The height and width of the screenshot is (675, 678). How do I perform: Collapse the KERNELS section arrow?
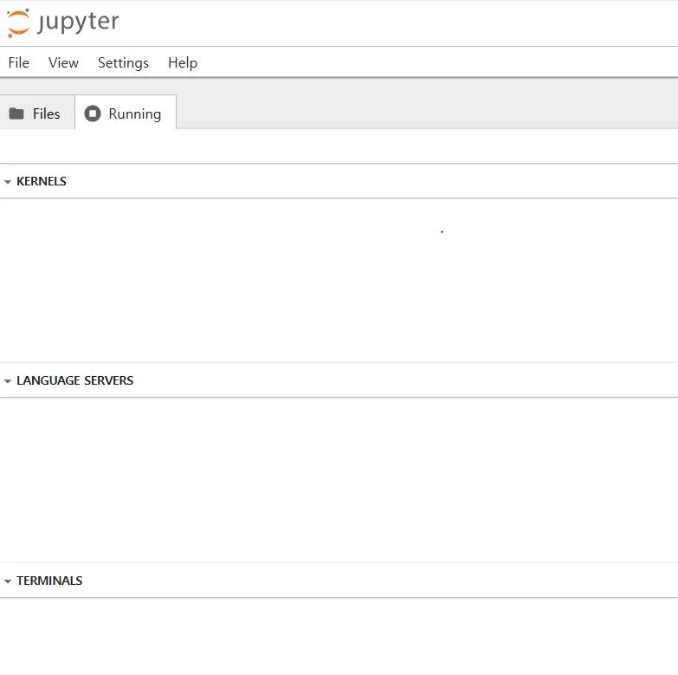click(7, 182)
